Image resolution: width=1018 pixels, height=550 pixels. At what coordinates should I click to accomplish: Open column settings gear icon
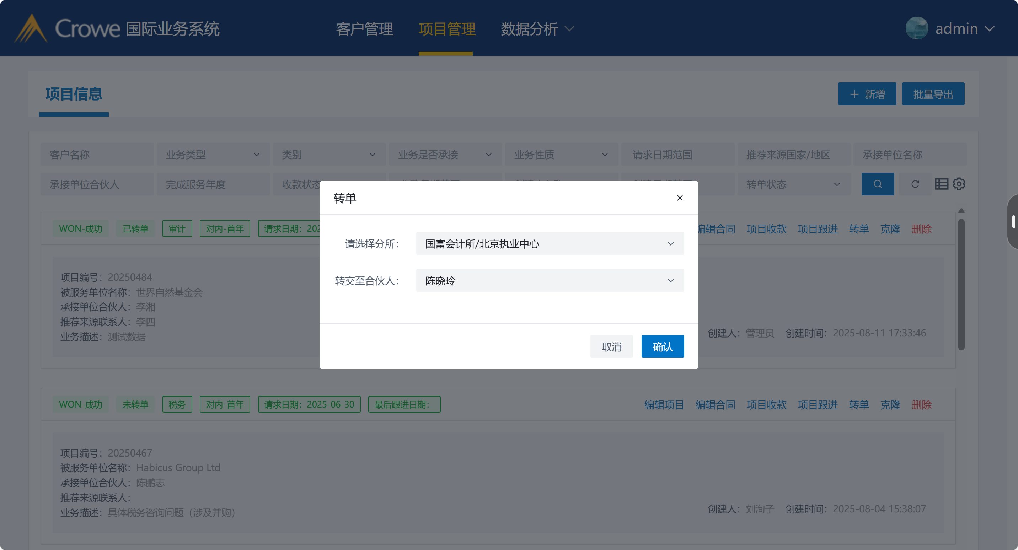tap(959, 184)
